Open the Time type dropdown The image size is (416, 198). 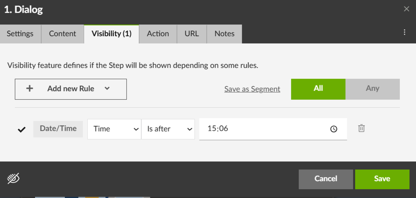(114, 129)
